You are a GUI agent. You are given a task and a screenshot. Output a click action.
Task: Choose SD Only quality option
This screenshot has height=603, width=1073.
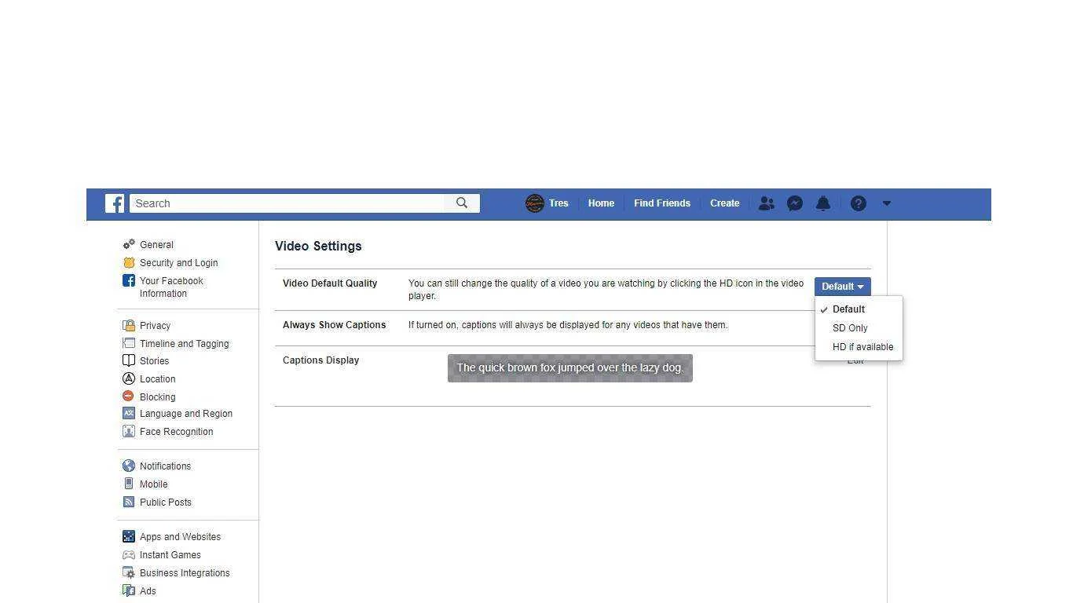point(859,328)
